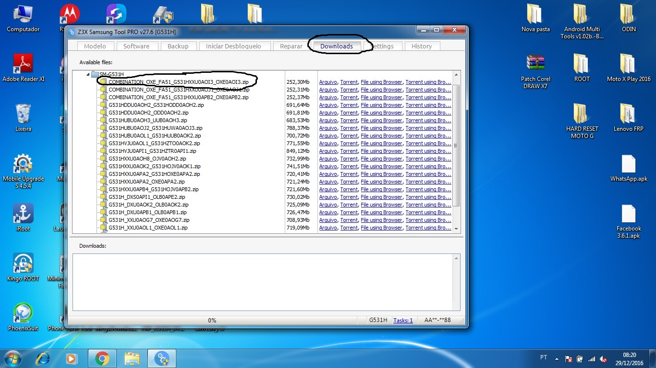Switch to the Backup tab
The image size is (656, 368).
[x=178, y=46]
